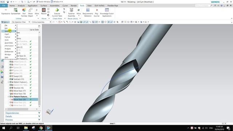Open the Expressions tool

tap(6, 11)
